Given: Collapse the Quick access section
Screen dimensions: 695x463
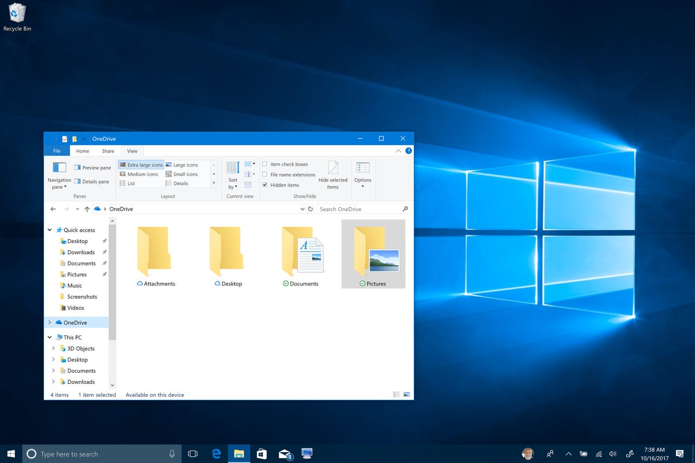Looking at the screenshot, I should coord(49,230).
